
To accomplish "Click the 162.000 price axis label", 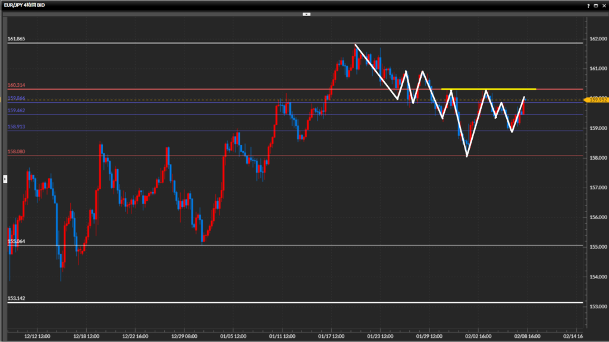I will point(597,39).
